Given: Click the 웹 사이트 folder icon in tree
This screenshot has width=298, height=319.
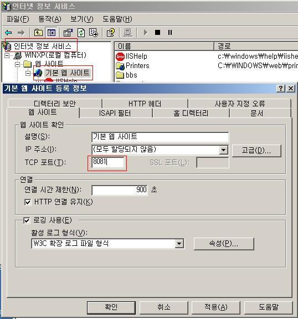Looking at the screenshot, I should [27, 64].
